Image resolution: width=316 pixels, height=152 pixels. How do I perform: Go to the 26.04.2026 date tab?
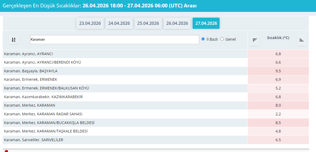click(177, 23)
